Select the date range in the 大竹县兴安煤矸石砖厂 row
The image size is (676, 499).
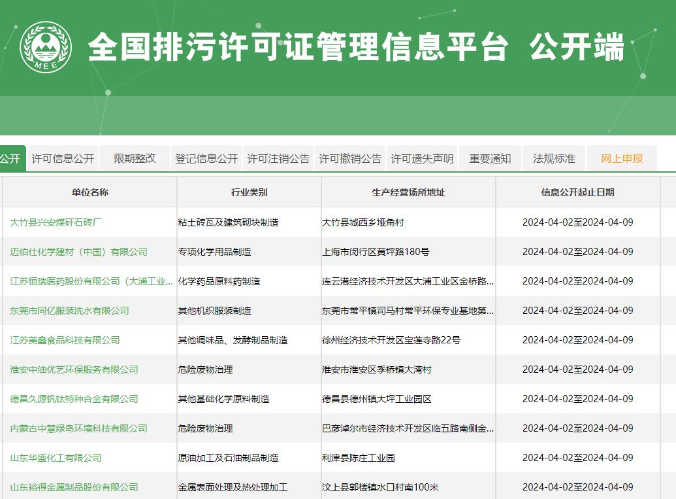coord(578,222)
